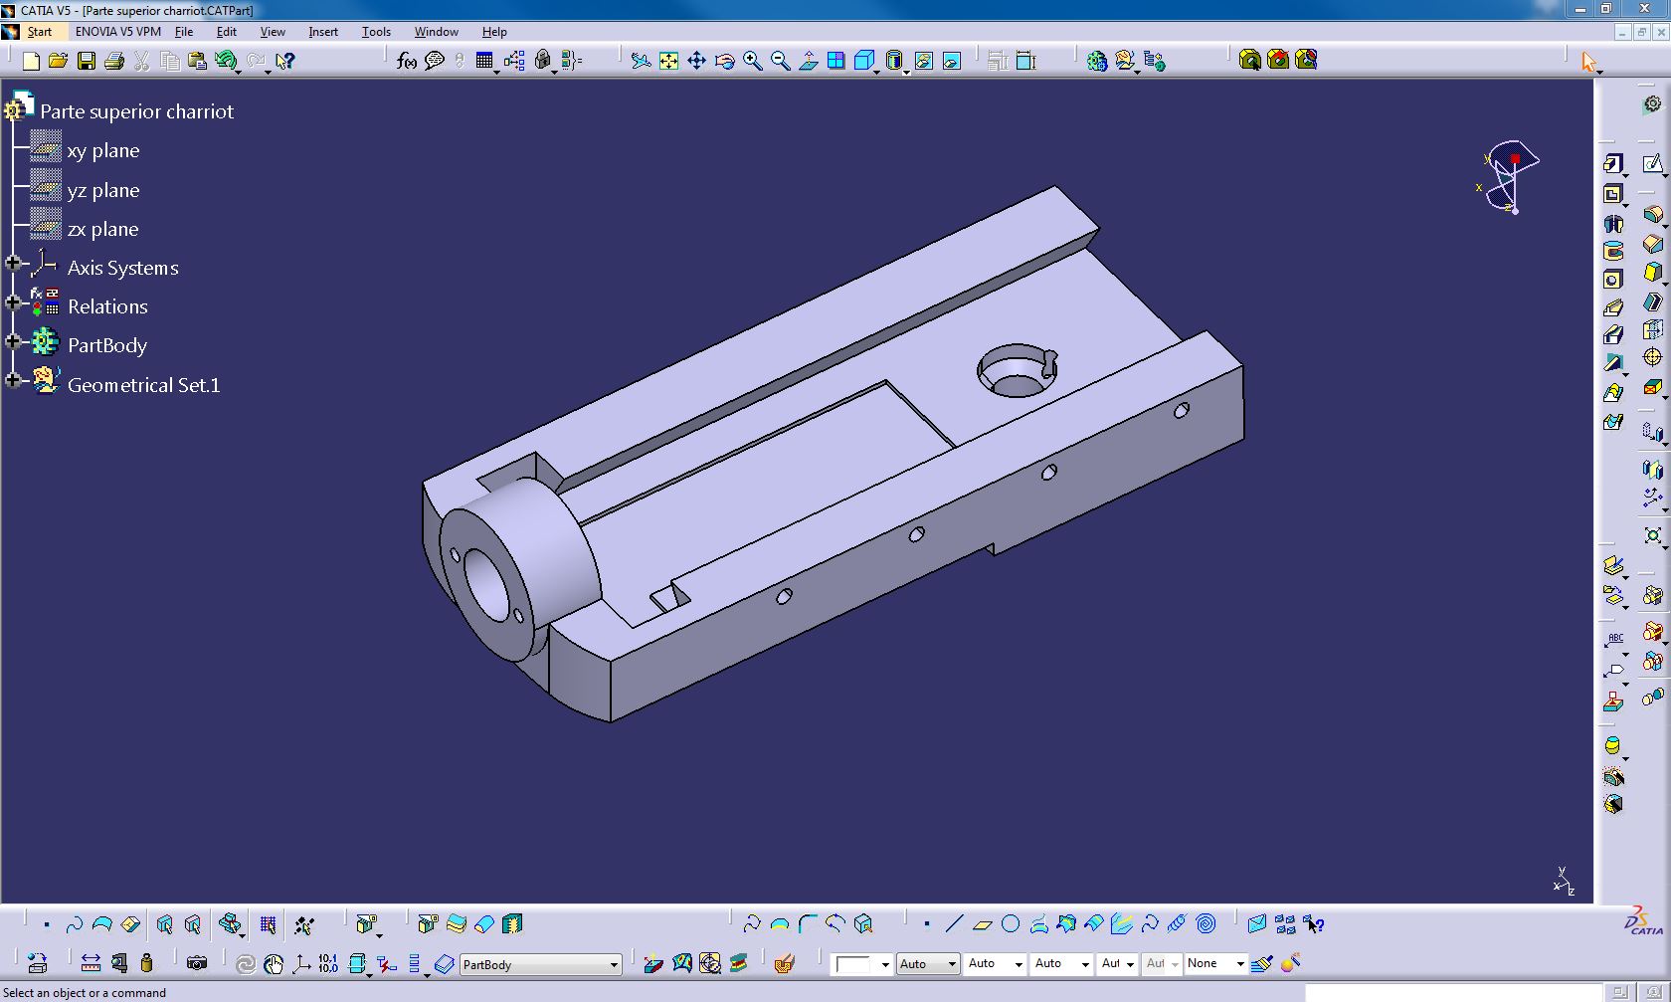Click the Measure Between icon

click(91, 963)
